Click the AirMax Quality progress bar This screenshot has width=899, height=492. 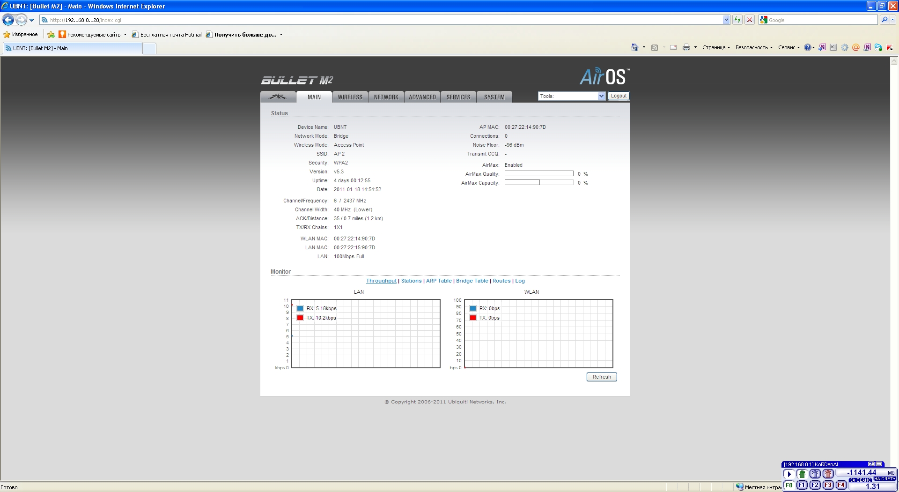click(539, 173)
